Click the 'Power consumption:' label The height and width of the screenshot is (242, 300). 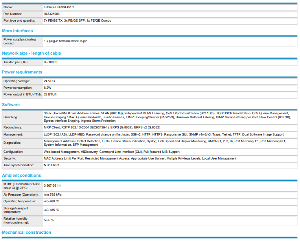coord(18,88)
